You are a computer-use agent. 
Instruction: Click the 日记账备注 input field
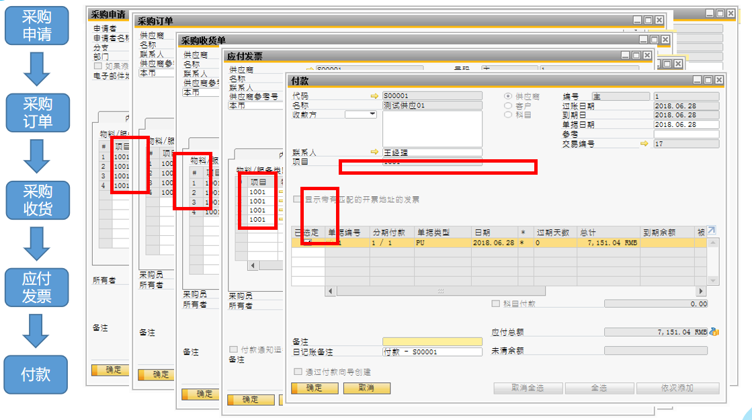click(432, 351)
